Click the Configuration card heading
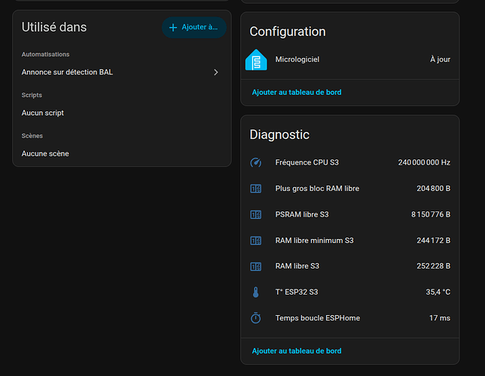This screenshot has height=376, width=485. tap(288, 32)
